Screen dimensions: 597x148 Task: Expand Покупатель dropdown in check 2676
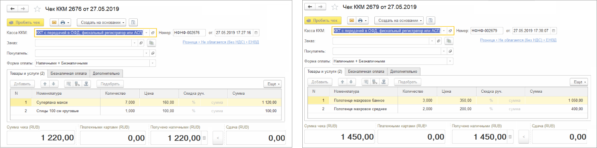pyautogui.click(x=147, y=53)
